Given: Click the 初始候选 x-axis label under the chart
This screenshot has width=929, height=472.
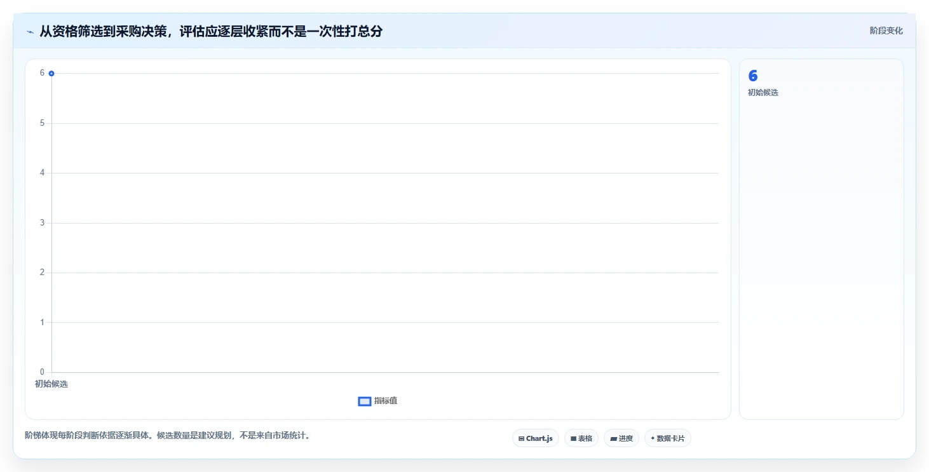Looking at the screenshot, I should tap(51, 384).
